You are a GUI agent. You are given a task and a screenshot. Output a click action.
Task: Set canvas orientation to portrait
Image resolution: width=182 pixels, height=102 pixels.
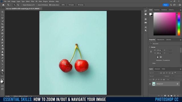click(x=158, y=57)
